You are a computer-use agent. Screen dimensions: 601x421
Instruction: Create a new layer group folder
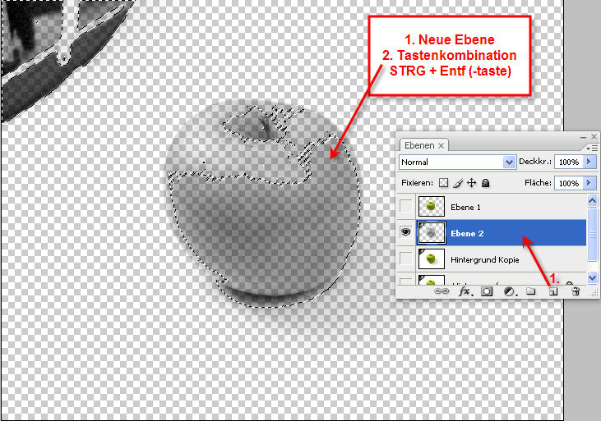pos(531,291)
